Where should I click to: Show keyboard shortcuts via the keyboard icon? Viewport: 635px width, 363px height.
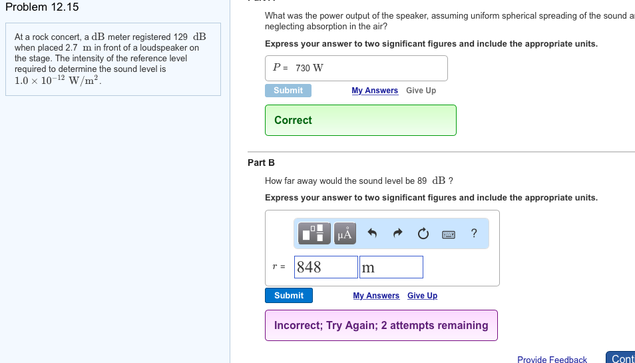point(448,233)
